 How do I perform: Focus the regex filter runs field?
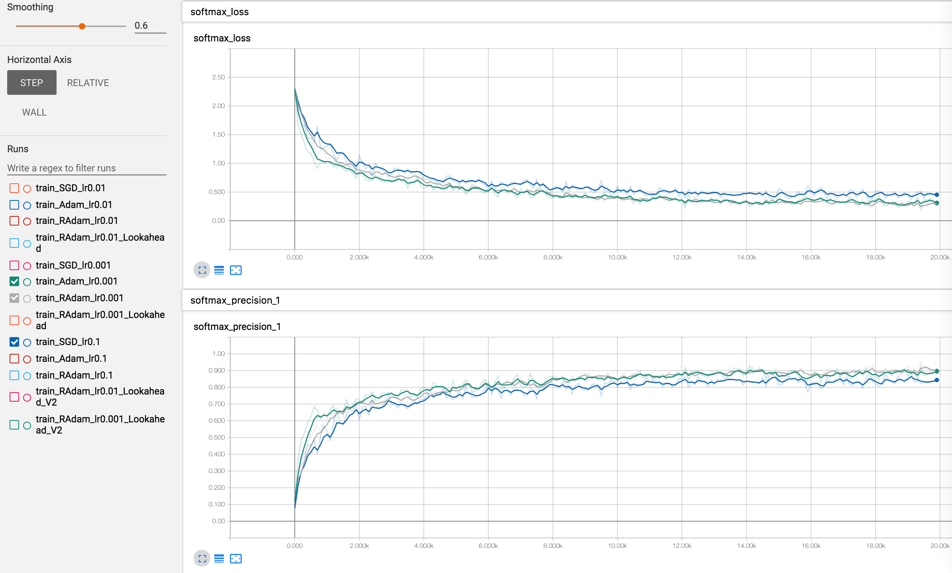coord(86,168)
